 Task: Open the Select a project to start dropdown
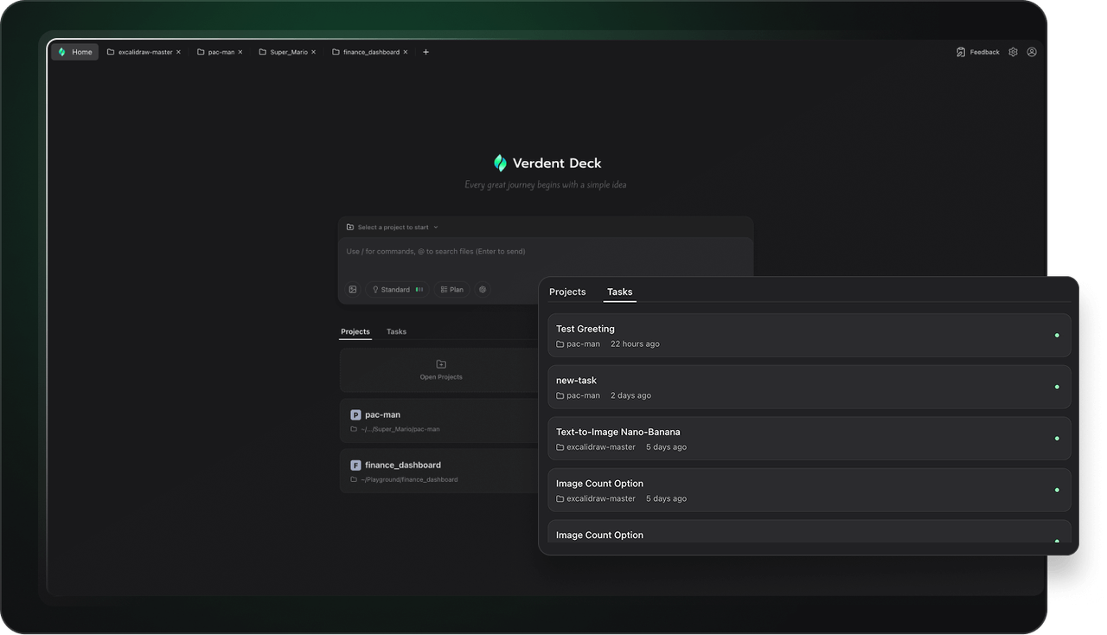(392, 227)
